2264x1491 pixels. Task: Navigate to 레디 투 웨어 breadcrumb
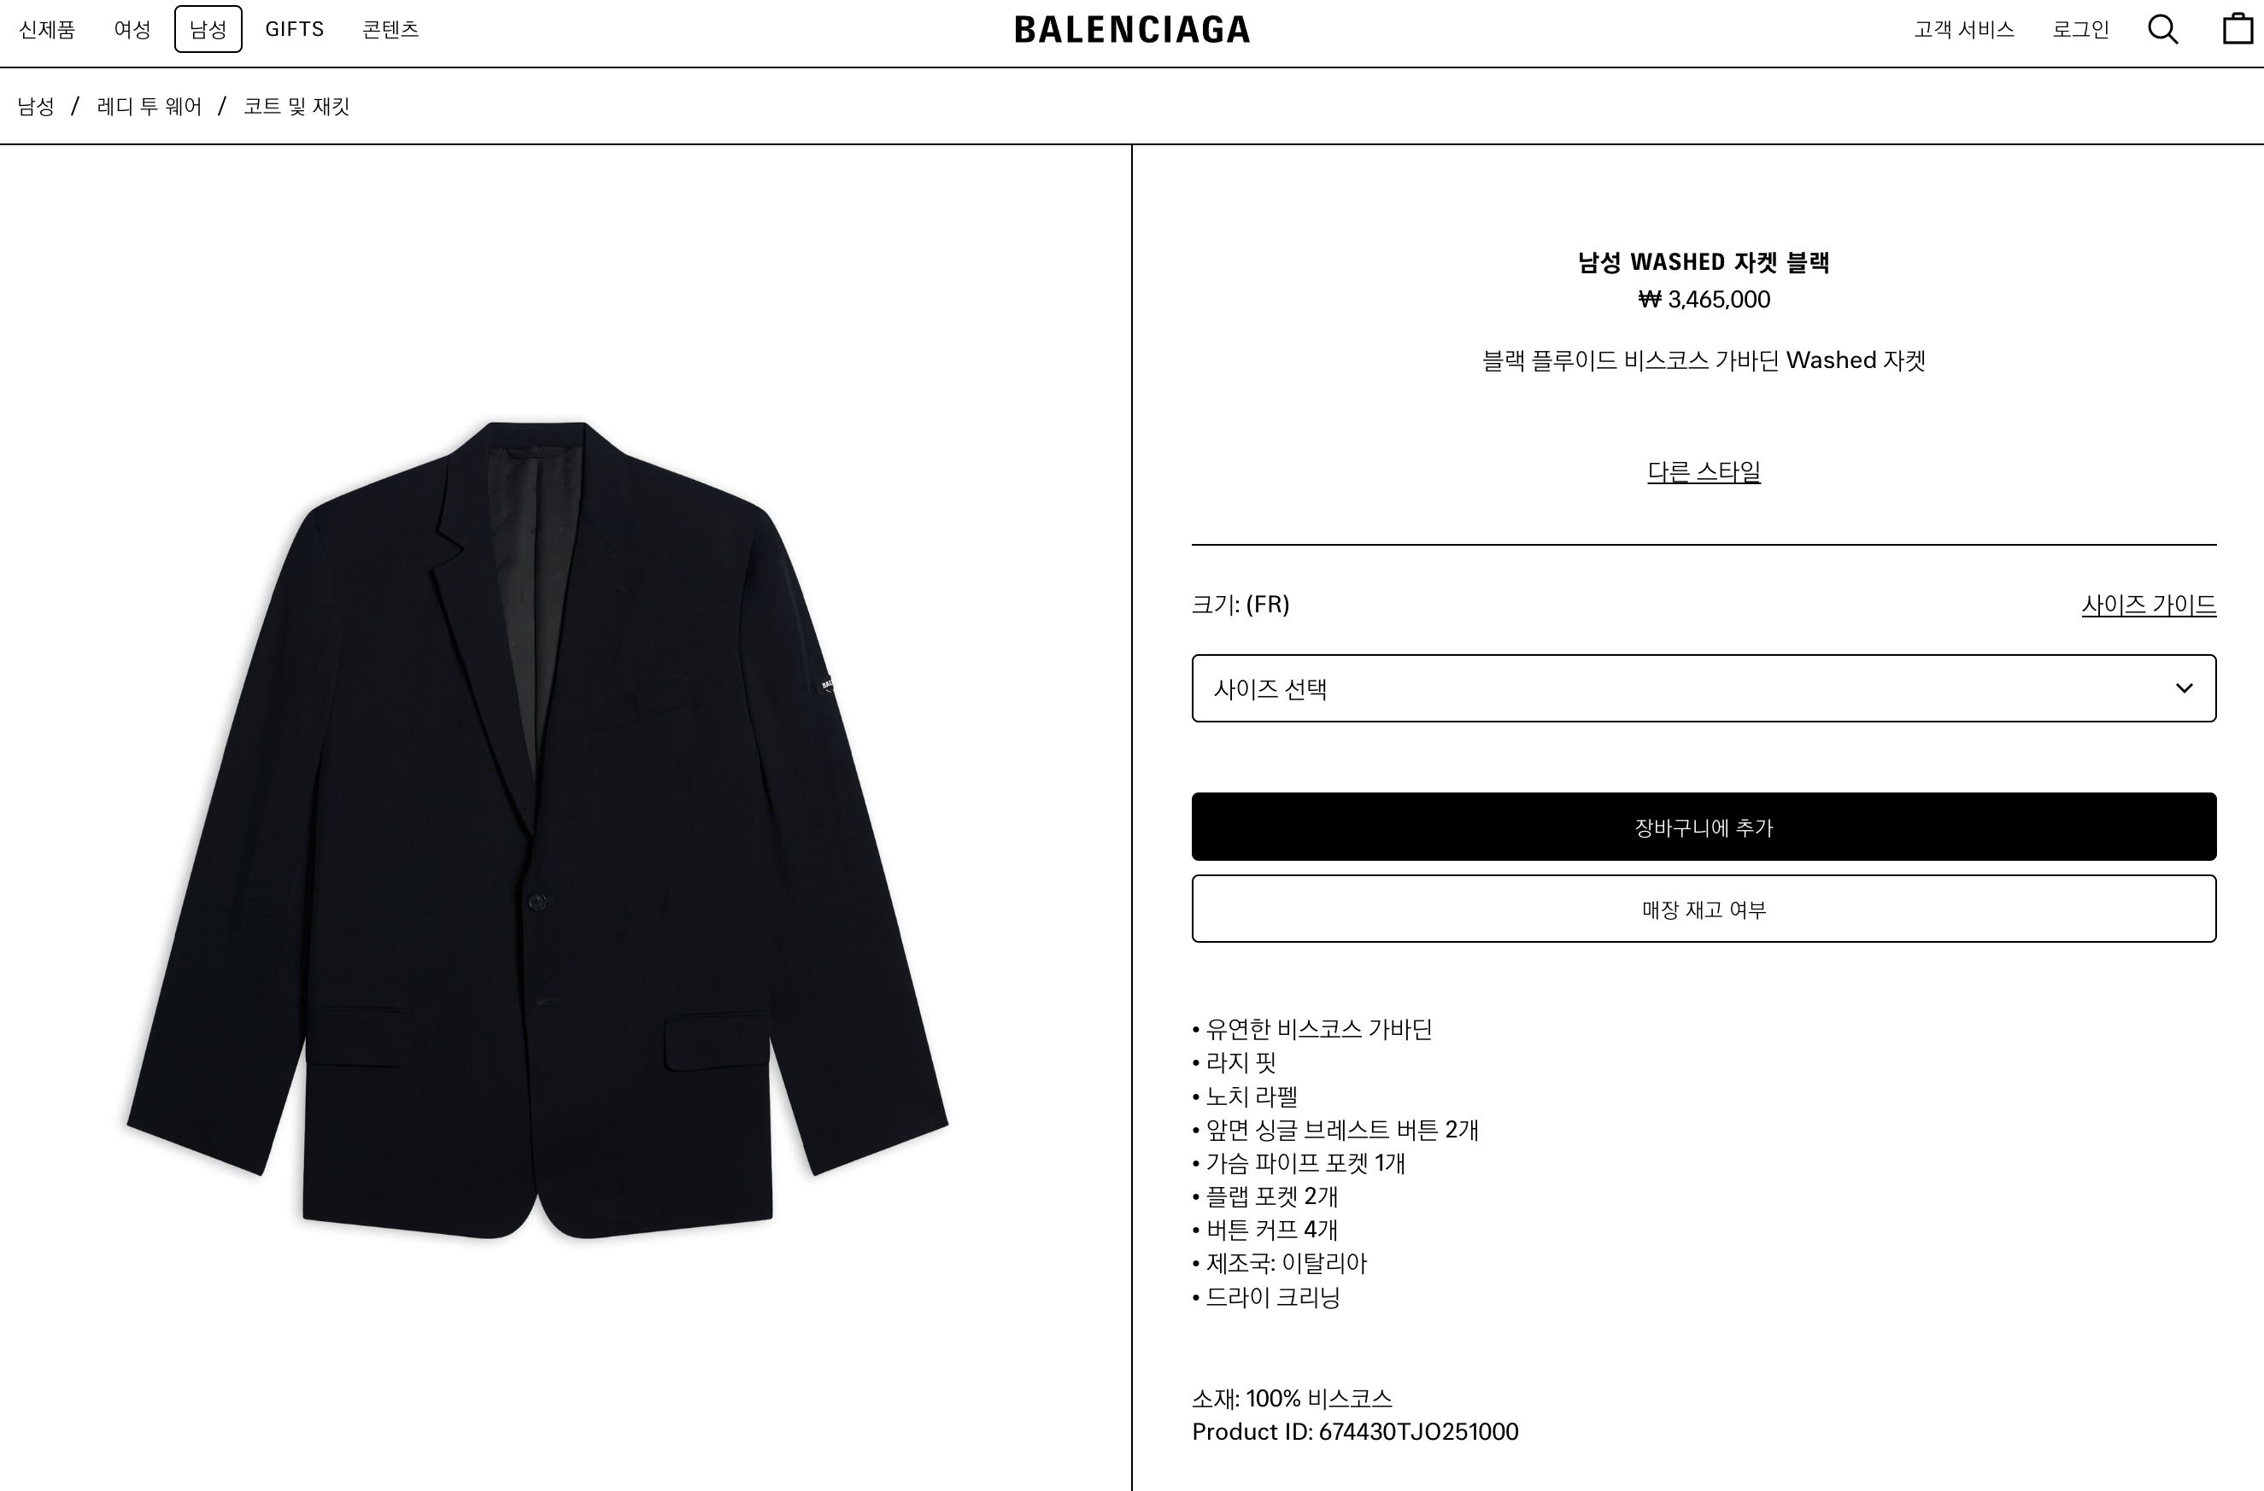coord(150,107)
